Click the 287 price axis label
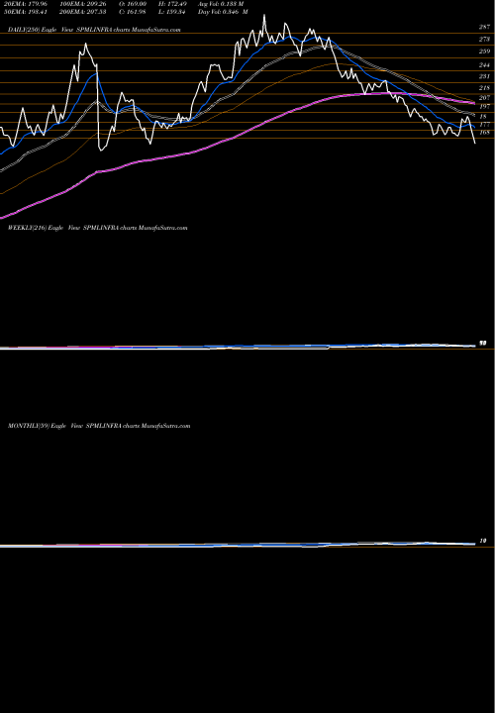Image resolution: width=495 pixels, height=713 pixels. [x=484, y=28]
